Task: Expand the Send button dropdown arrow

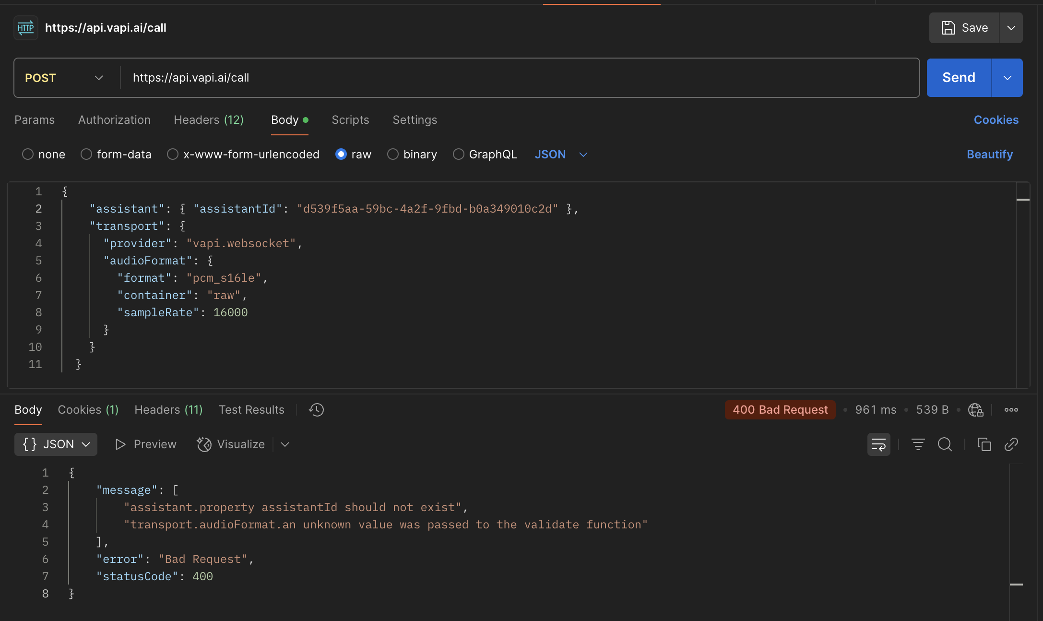Action: (1007, 78)
